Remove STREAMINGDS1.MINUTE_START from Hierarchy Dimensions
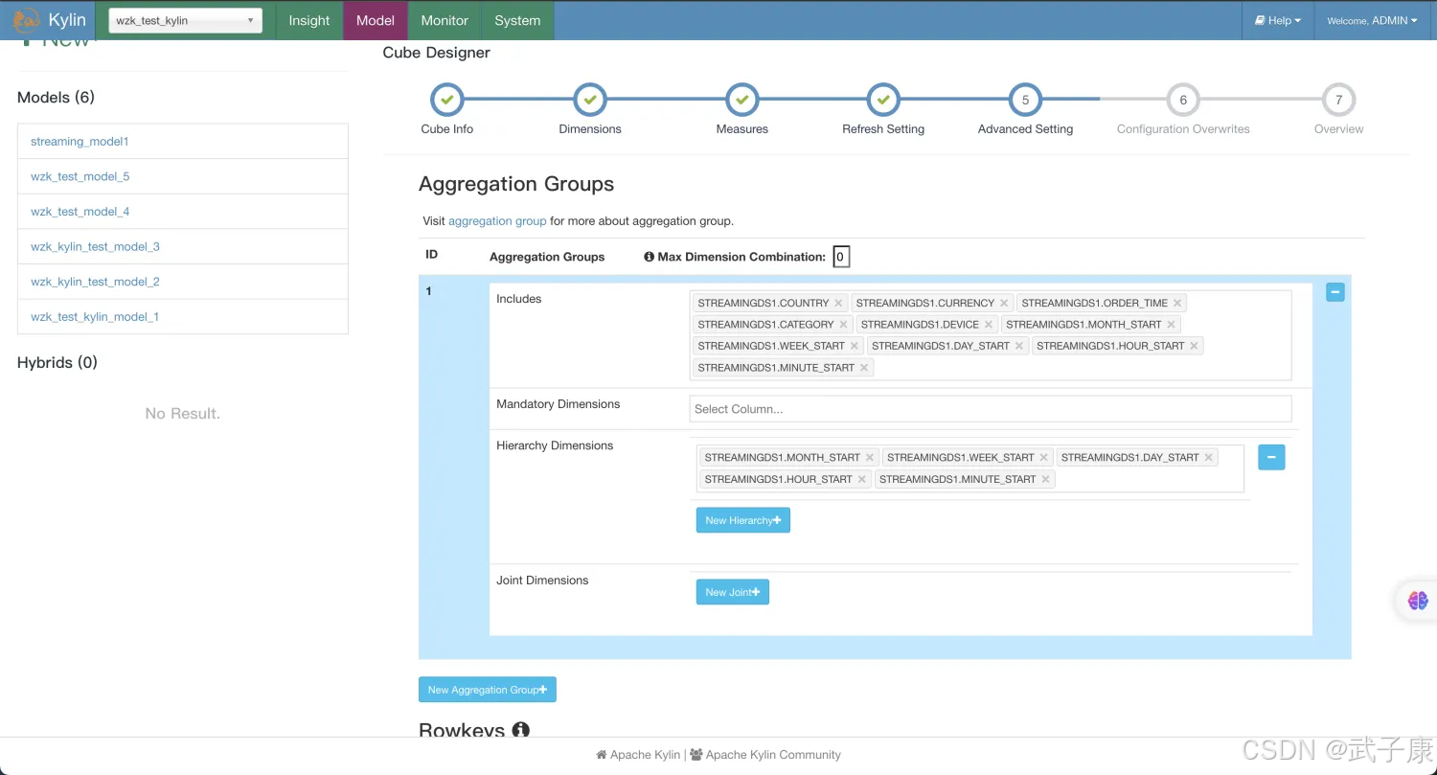 (1045, 480)
